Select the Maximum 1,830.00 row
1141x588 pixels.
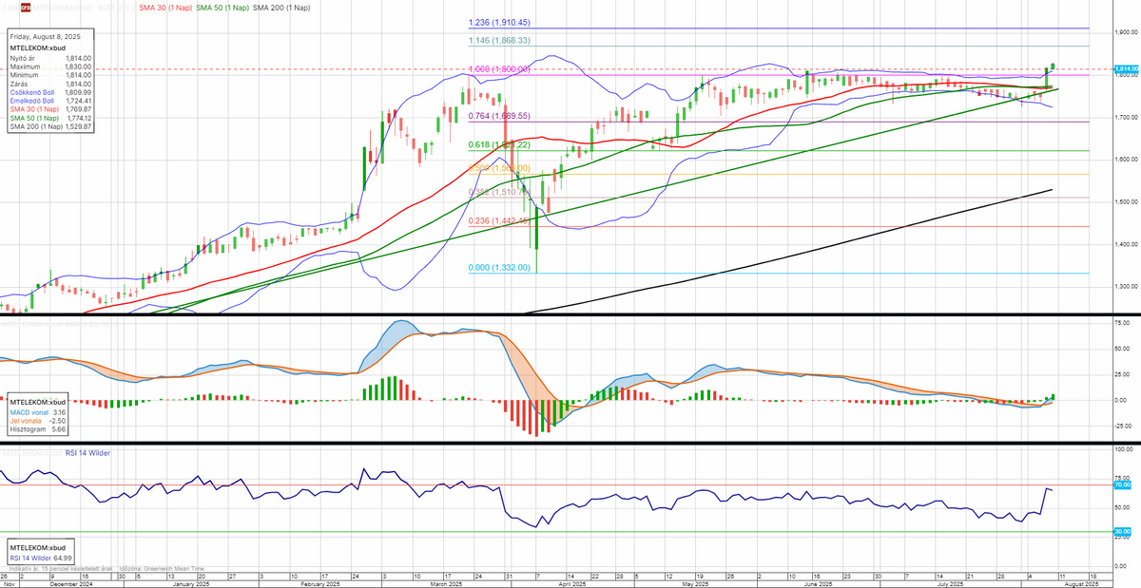[x=50, y=66]
